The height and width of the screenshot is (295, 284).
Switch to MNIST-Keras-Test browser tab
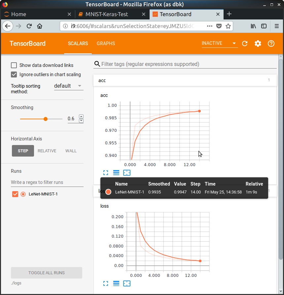[107, 14]
